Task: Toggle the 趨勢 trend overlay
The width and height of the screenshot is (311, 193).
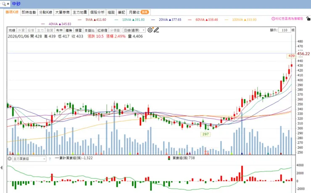Action: tap(69, 30)
